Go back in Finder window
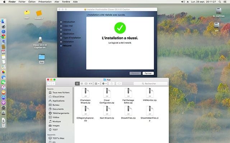 pyautogui.click(x=49, y=84)
